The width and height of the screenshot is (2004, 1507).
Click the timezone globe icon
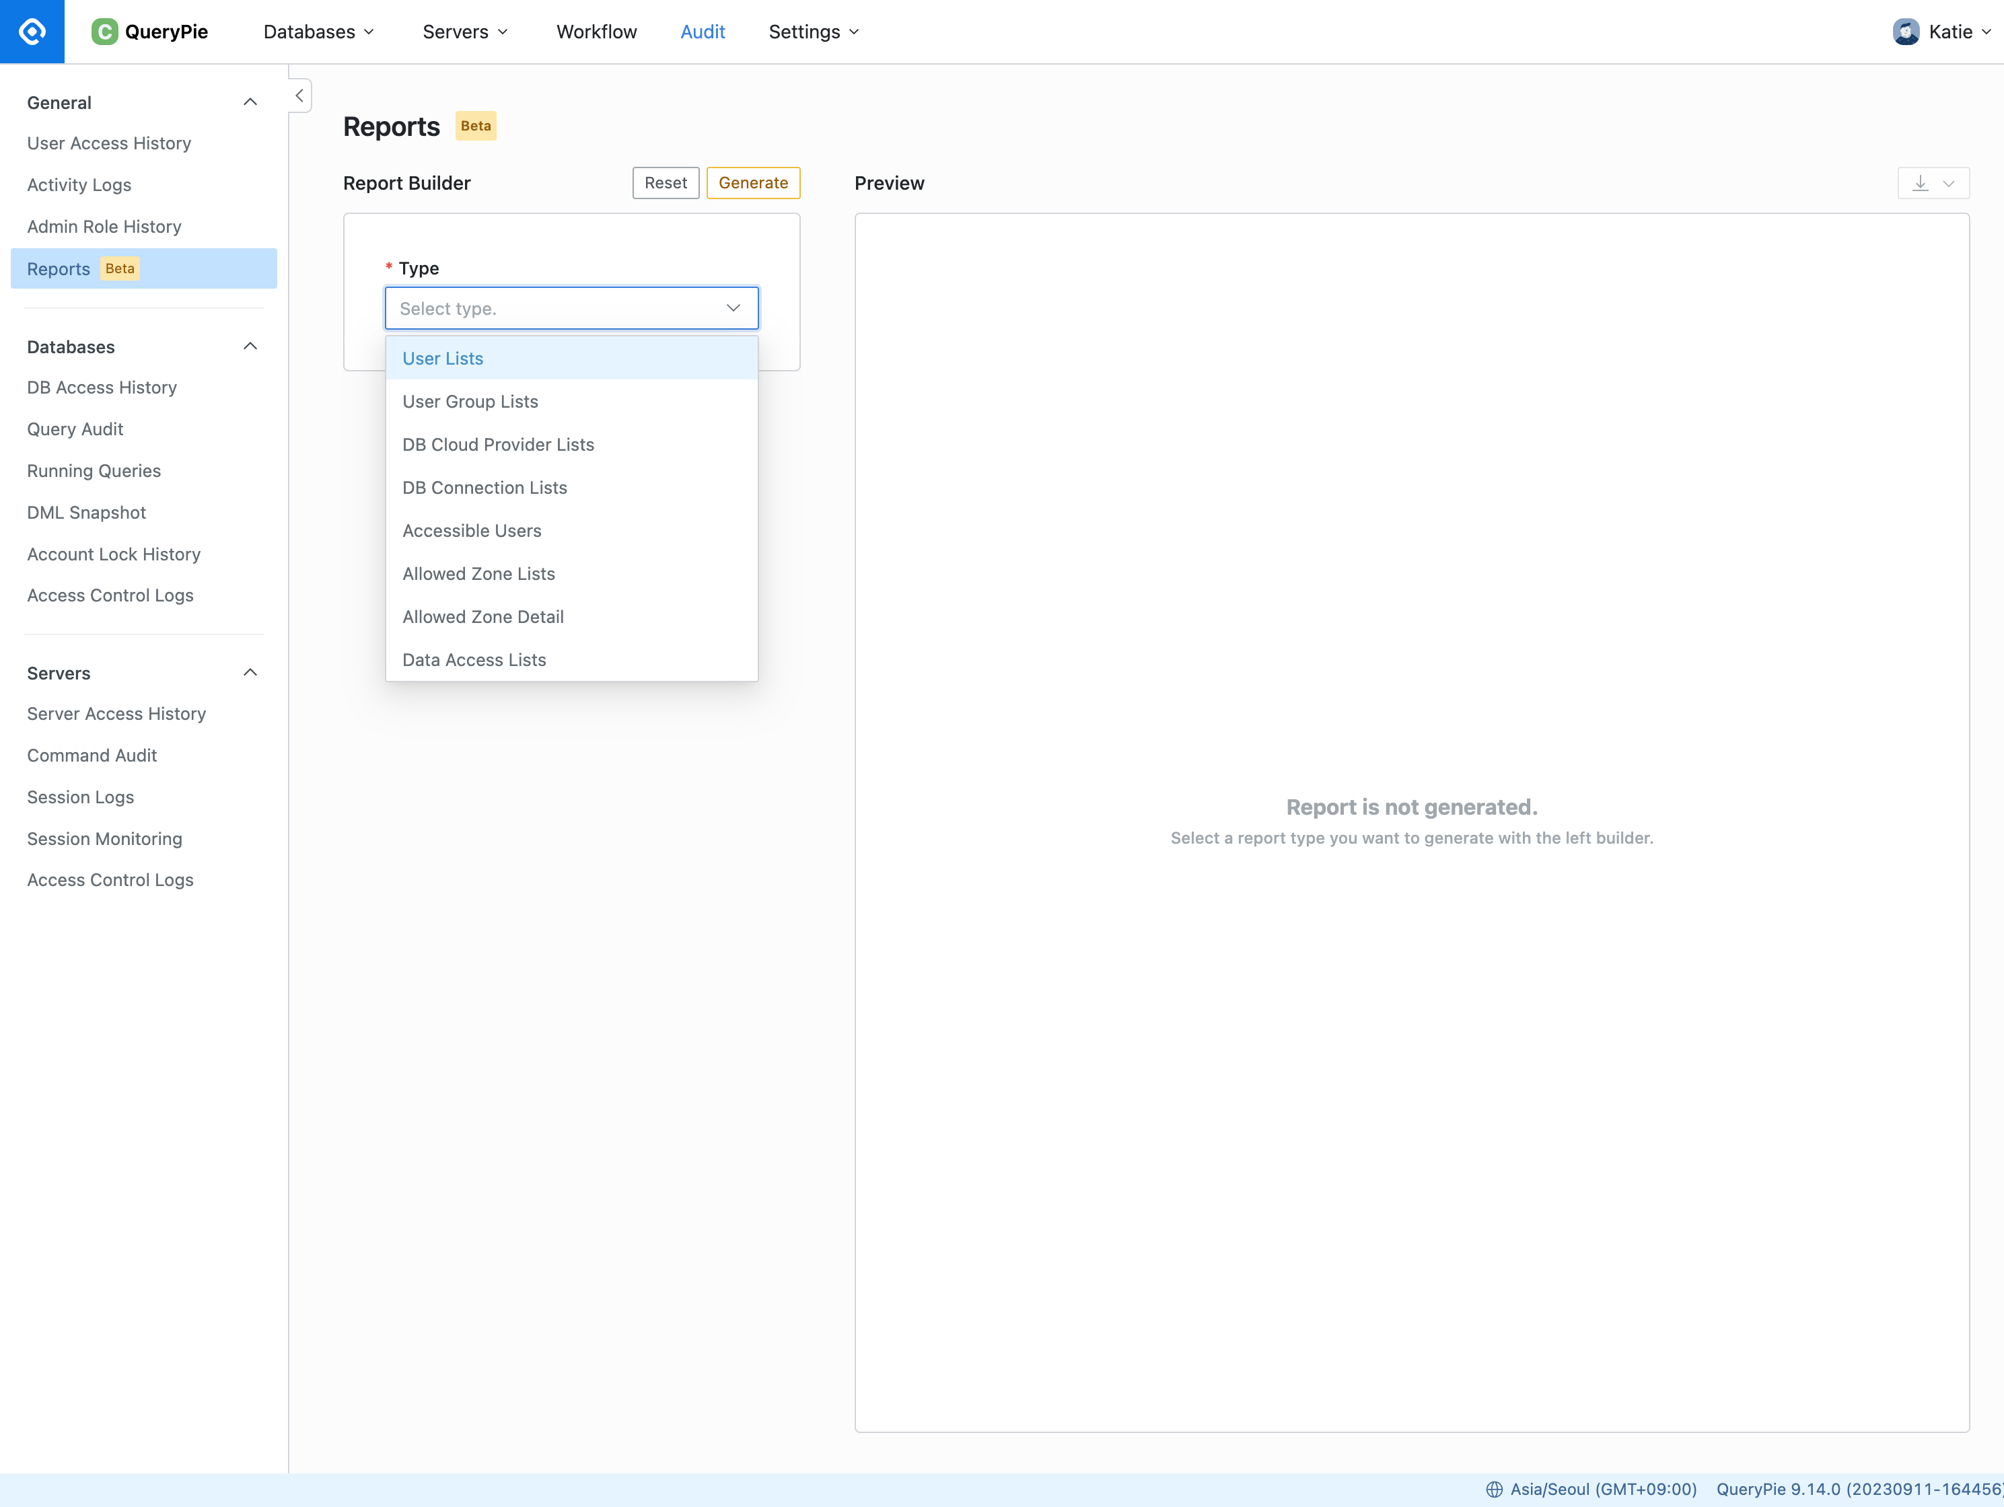pos(1494,1489)
